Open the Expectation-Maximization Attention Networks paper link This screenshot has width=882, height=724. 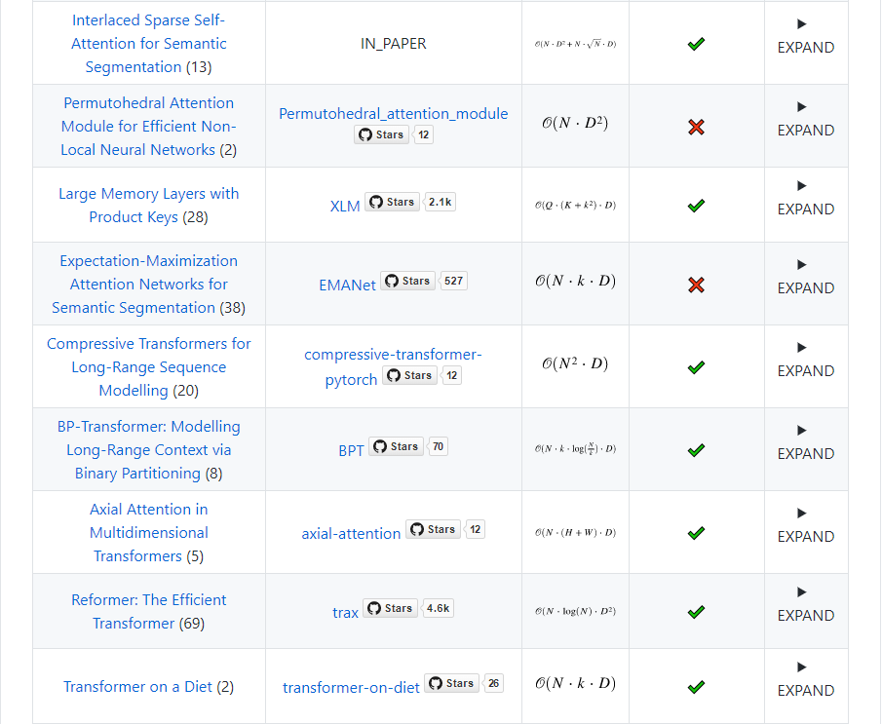148,285
